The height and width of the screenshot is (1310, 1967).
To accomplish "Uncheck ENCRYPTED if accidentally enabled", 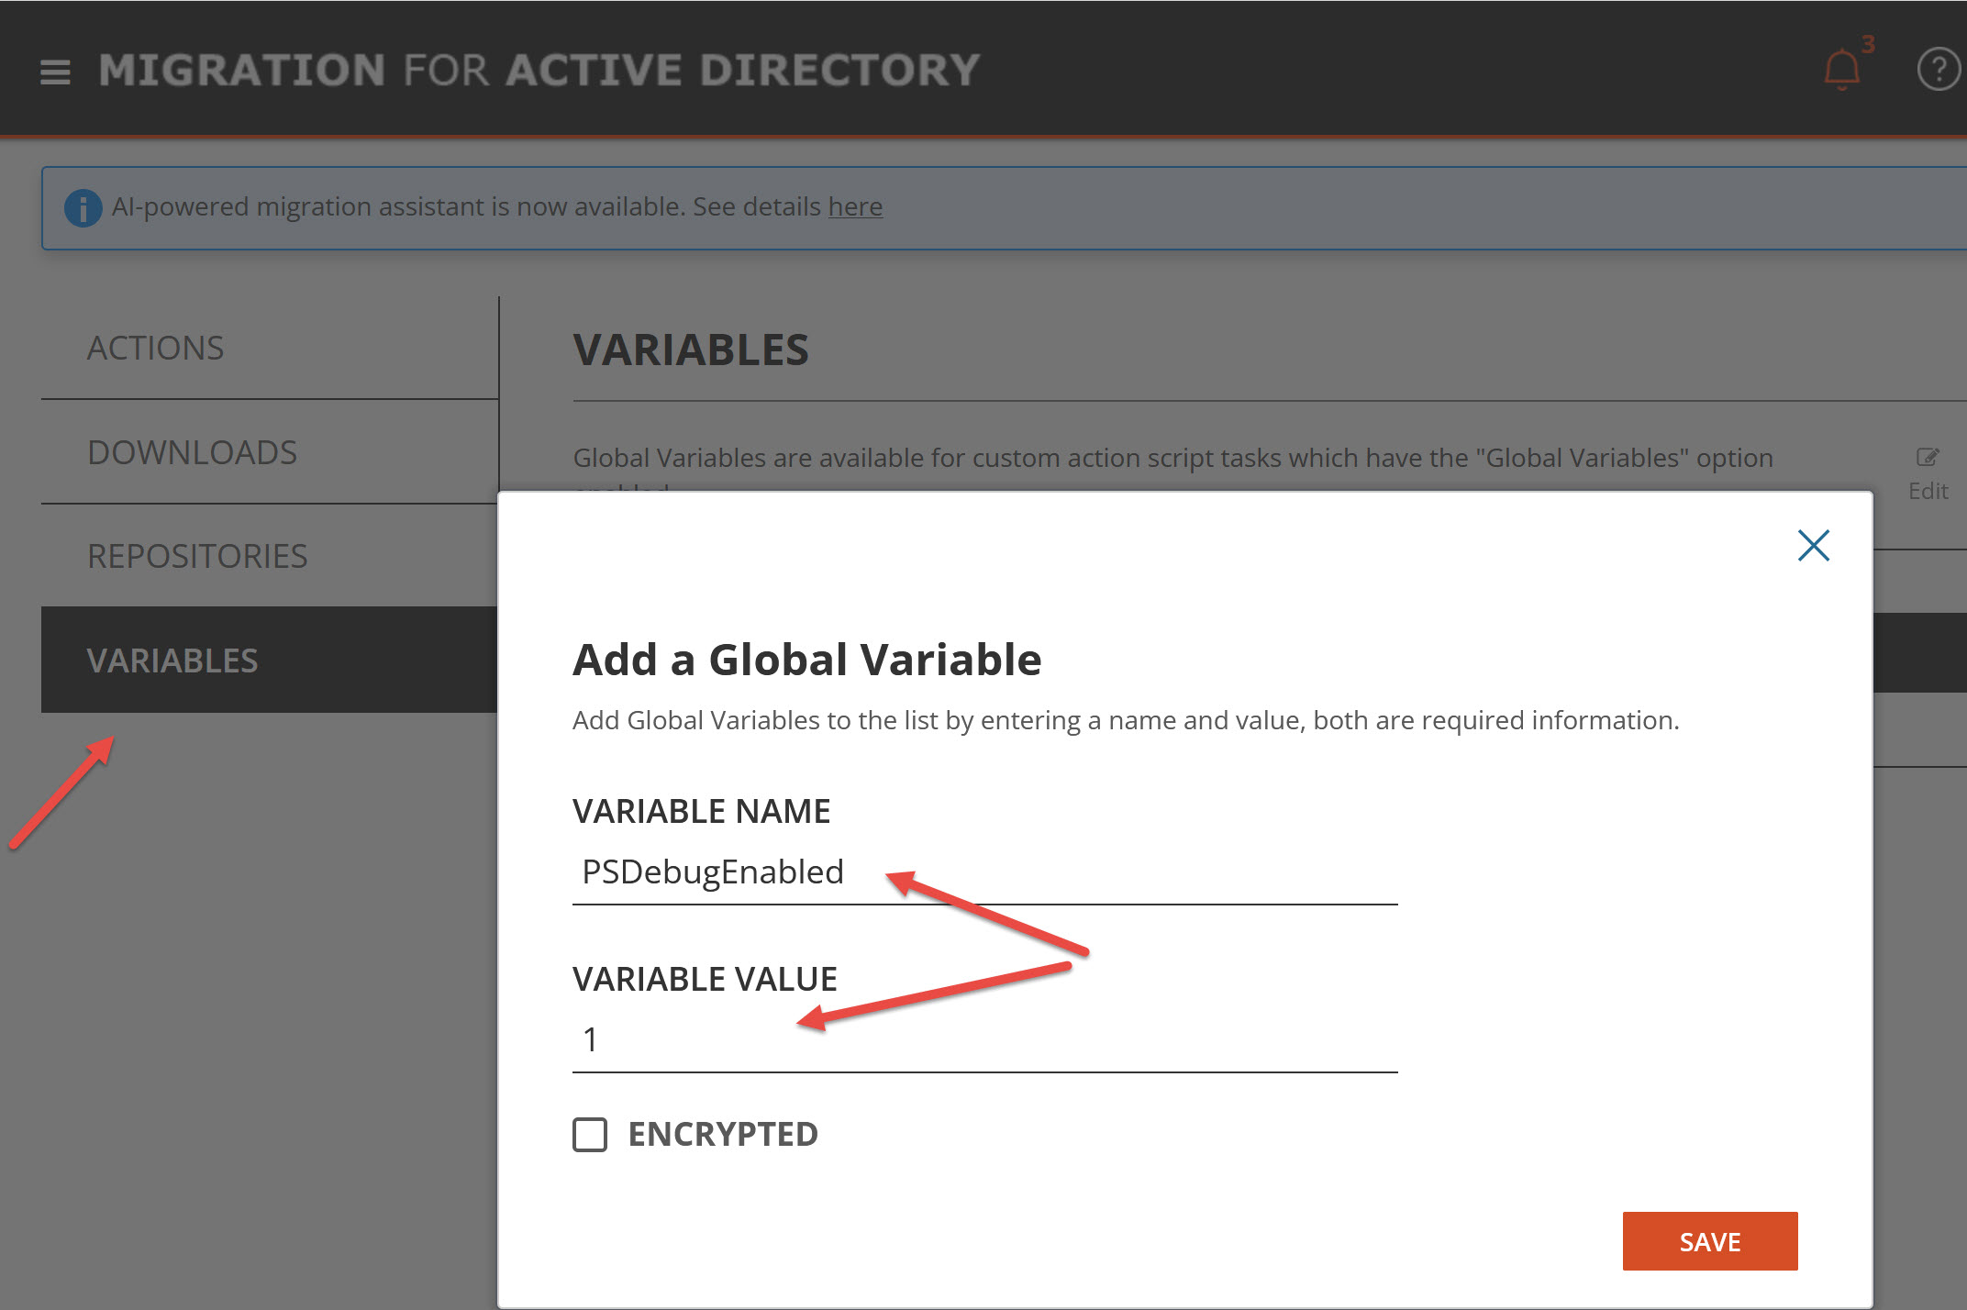I will point(590,1135).
